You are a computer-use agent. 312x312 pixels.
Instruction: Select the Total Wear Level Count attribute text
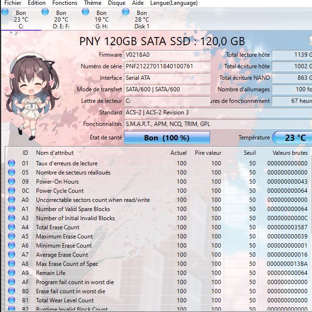(x=65, y=300)
